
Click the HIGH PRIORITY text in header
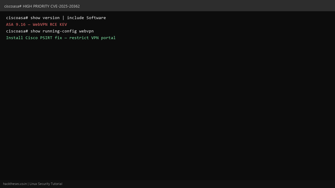36,6
